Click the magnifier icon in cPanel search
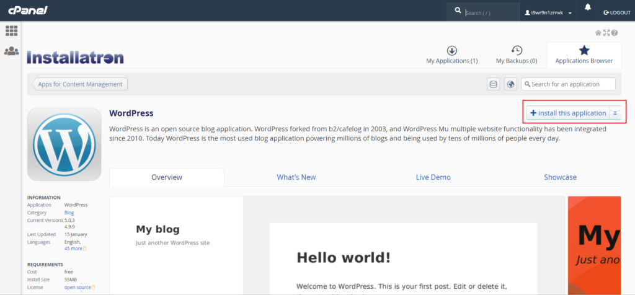The image size is (635, 295). (458, 10)
